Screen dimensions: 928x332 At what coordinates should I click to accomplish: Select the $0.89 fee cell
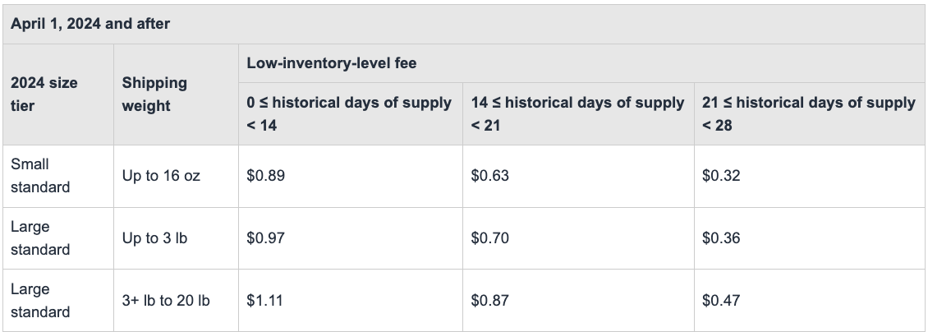pos(266,176)
